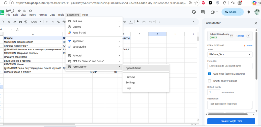Click the Preset link
Image resolution: width=261 pixels, height=127 pixels.
pos(248,46)
